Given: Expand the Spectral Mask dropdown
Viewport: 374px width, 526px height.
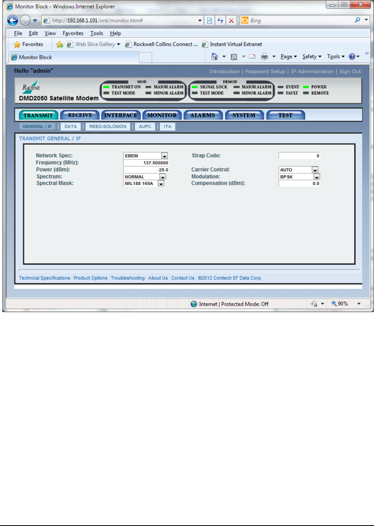Looking at the screenshot, I should click(161, 184).
